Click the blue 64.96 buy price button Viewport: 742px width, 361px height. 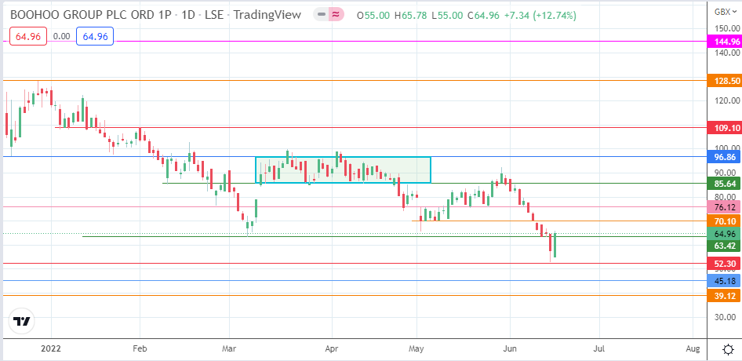click(95, 36)
